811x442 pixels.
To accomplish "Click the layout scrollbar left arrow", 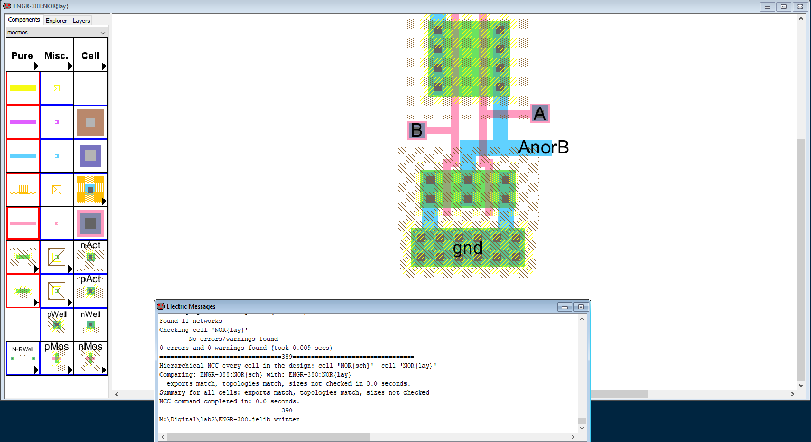I will (x=117, y=395).
